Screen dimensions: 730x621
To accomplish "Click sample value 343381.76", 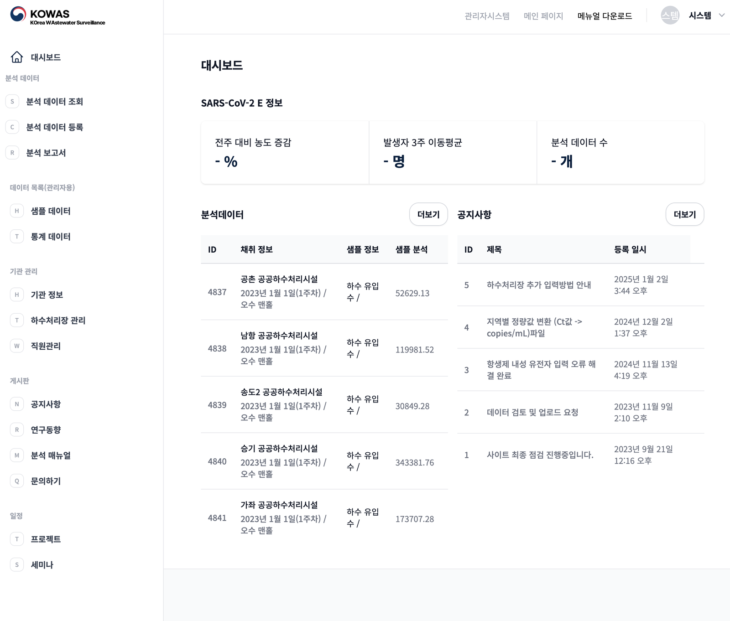I will [x=415, y=463].
